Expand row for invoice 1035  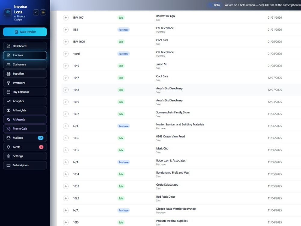point(66,150)
